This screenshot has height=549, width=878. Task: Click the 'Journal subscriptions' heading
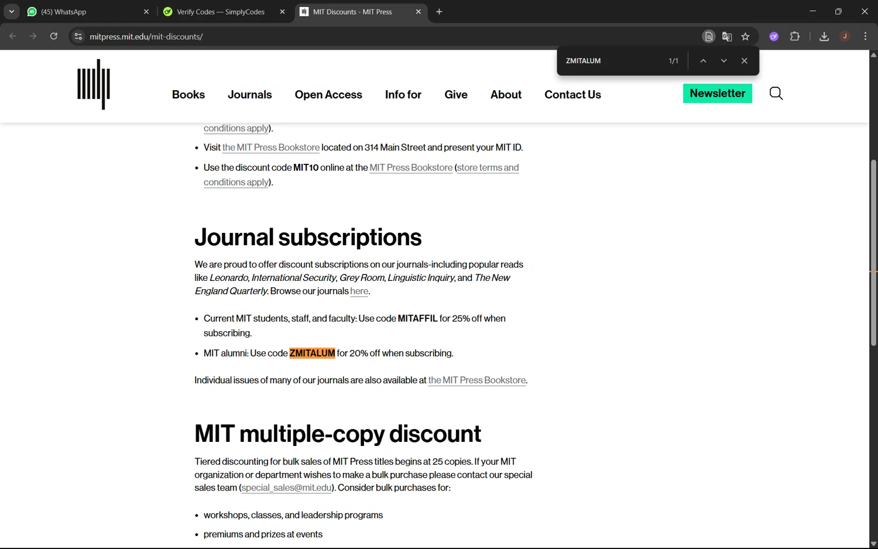pos(308,237)
